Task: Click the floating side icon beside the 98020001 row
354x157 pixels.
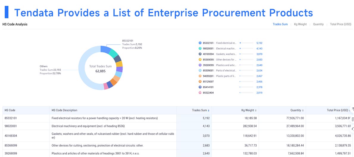Action: click(x=352, y=128)
